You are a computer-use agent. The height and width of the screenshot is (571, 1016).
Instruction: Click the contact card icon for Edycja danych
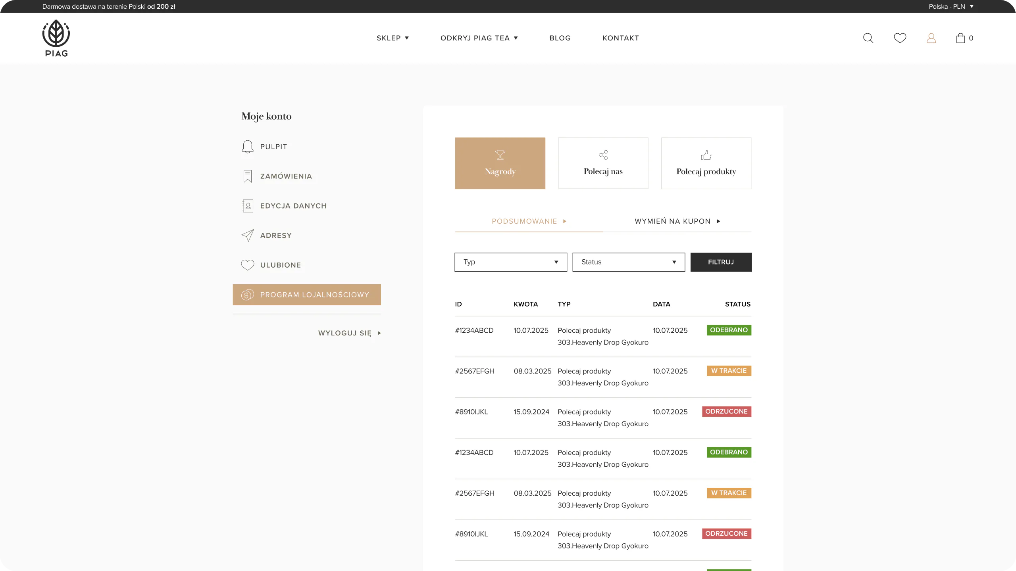point(247,206)
